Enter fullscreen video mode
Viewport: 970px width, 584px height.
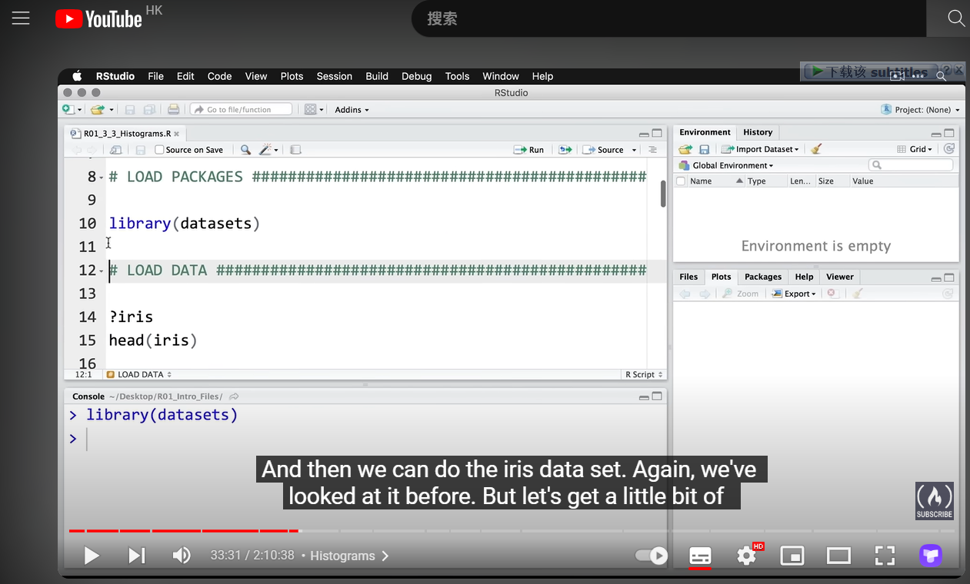(x=885, y=556)
